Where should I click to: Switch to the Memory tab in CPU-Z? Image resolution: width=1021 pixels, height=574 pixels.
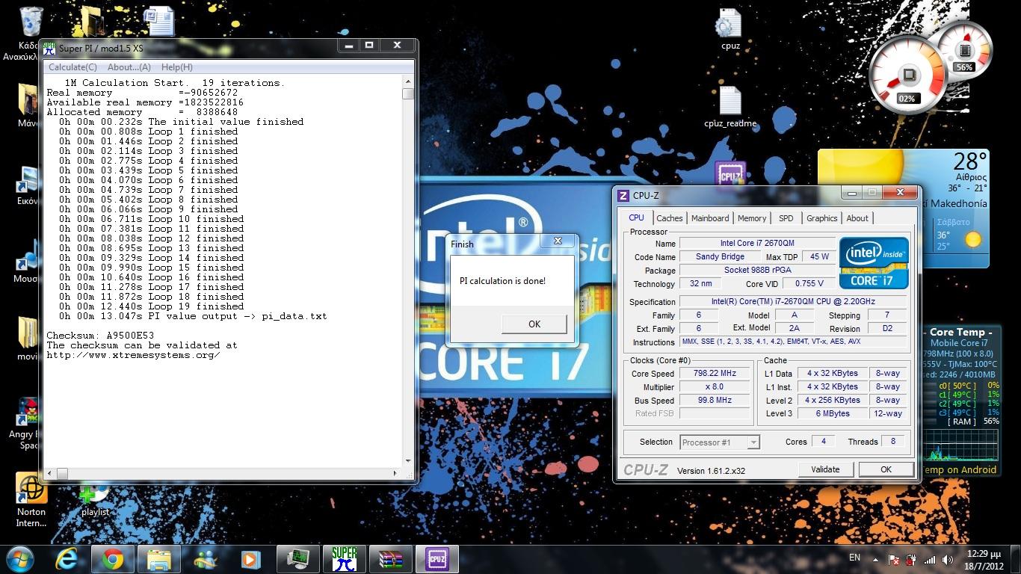pyautogui.click(x=752, y=218)
